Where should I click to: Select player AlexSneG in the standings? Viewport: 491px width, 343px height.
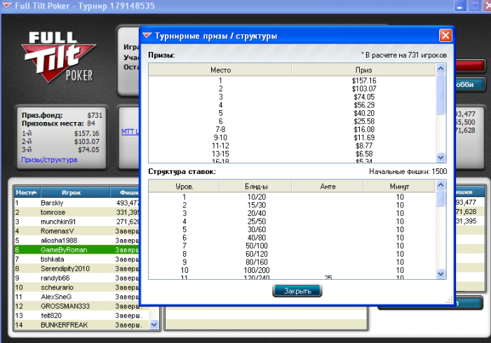[76, 297]
